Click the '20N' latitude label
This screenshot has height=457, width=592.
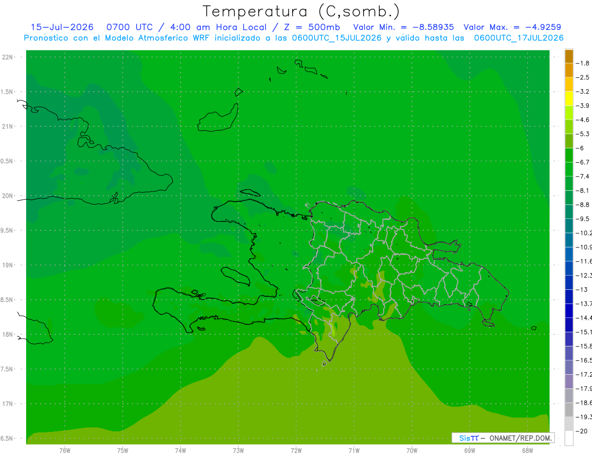7,196
